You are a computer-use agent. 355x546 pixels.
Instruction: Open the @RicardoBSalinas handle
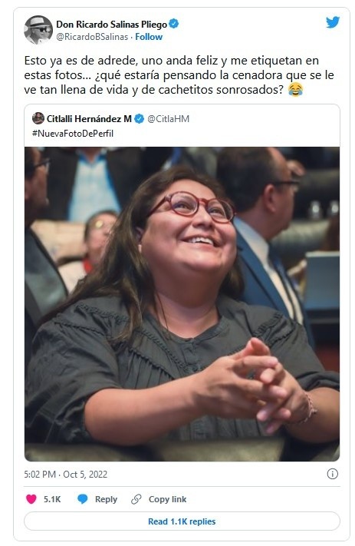click(x=92, y=37)
